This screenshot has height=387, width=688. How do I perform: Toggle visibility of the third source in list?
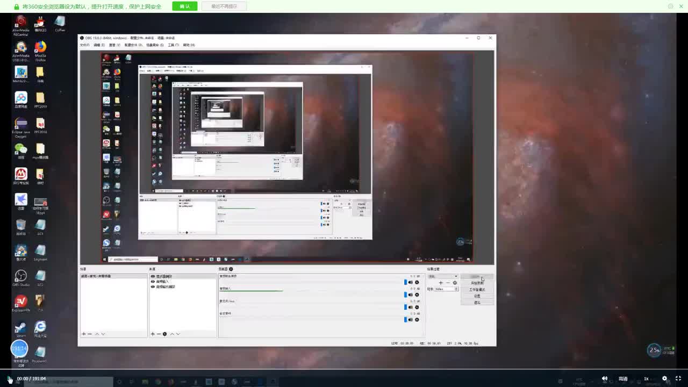coord(153,286)
